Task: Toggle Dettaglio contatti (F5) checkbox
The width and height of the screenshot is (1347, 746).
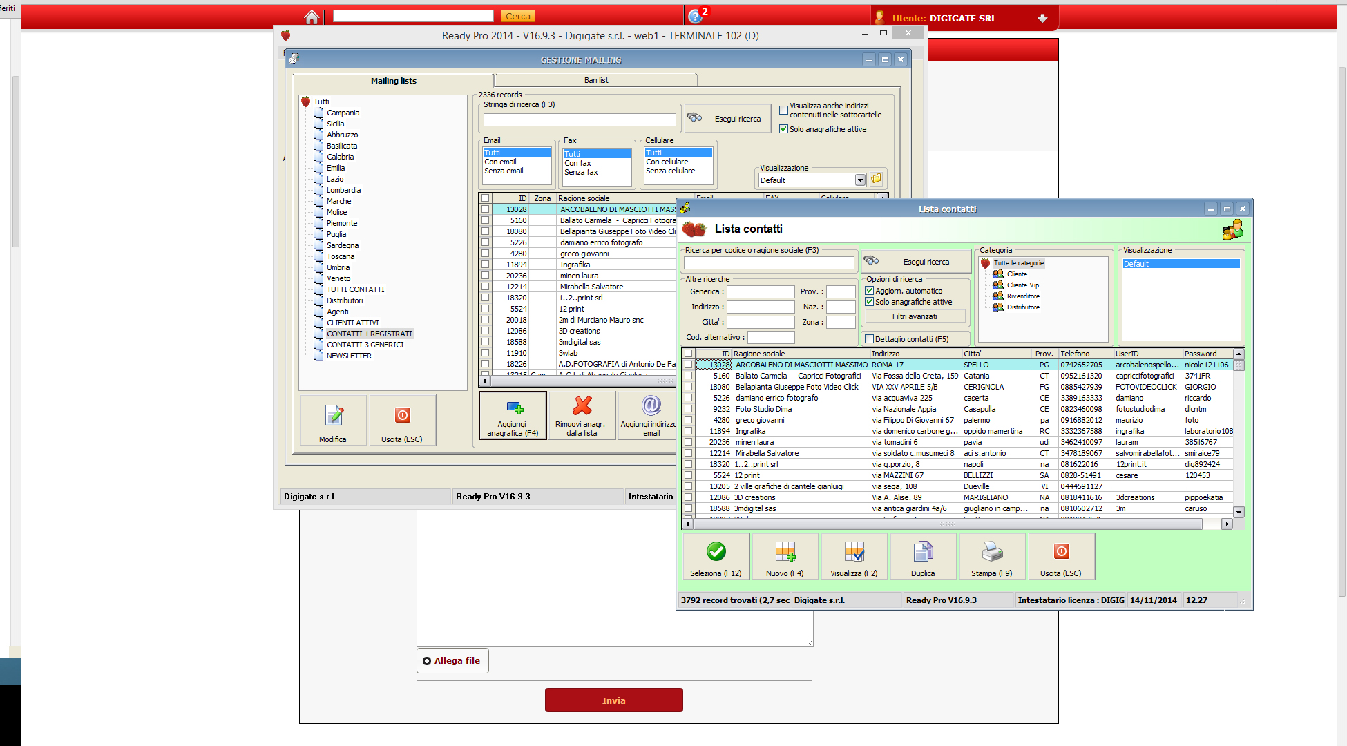Action: click(x=870, y=339)
